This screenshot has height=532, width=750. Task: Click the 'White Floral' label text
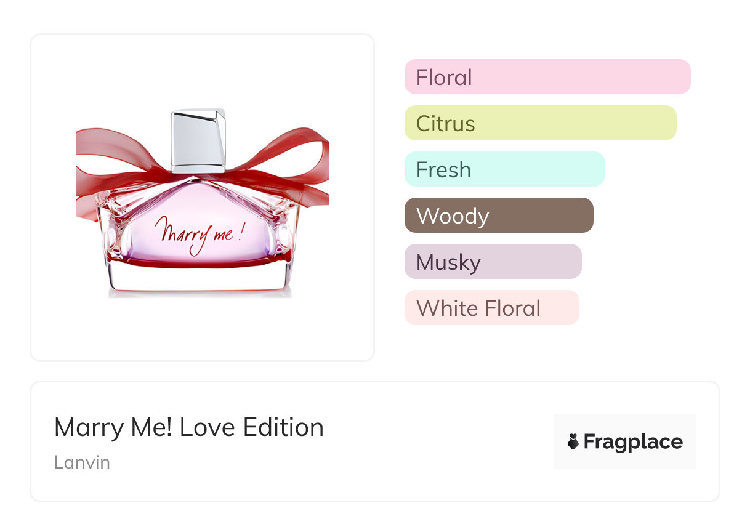click(x=478, y=308)
